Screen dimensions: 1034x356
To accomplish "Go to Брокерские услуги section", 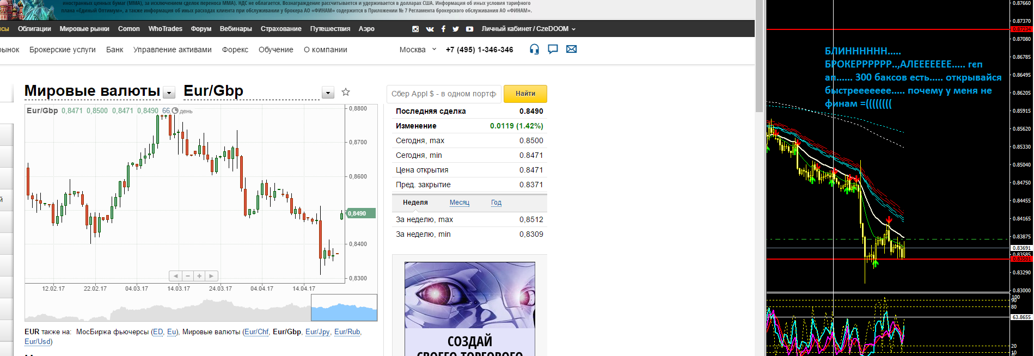I will point(63,50).
